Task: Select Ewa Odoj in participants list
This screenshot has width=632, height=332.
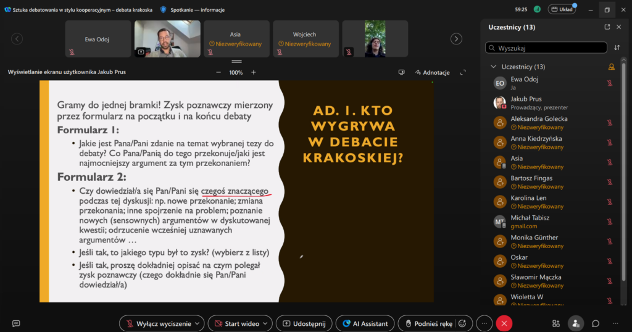Action: [x=552, y=83]
